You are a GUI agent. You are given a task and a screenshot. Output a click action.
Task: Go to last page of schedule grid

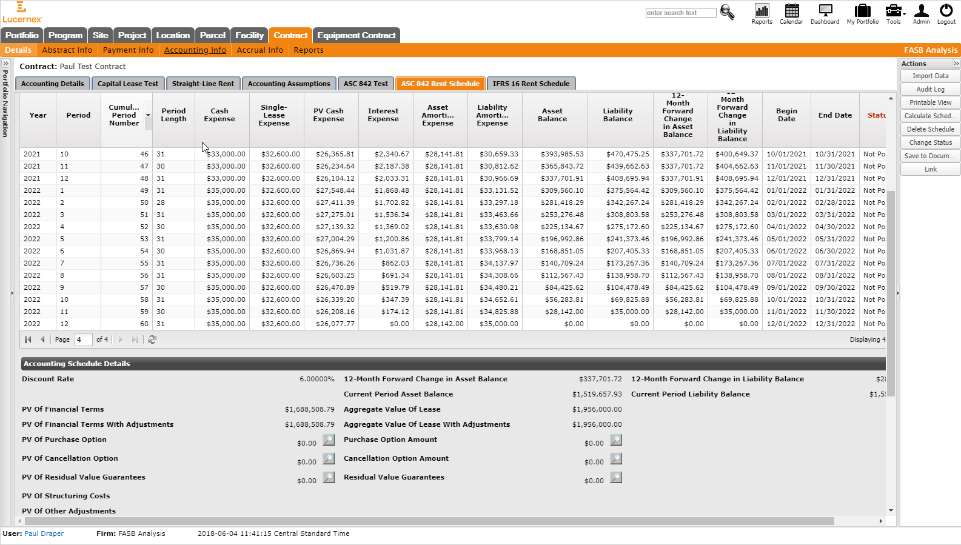135,339
